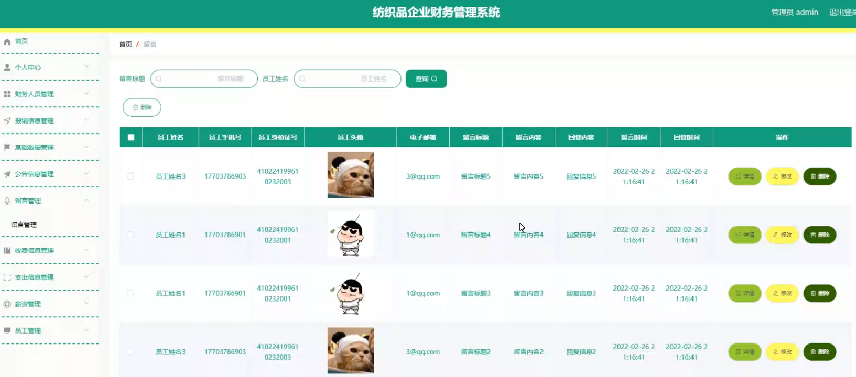Check the row checkbox for 留言标题5

131,176
